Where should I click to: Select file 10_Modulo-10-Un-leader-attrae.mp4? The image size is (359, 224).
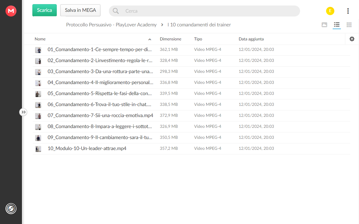coord(191,149)
